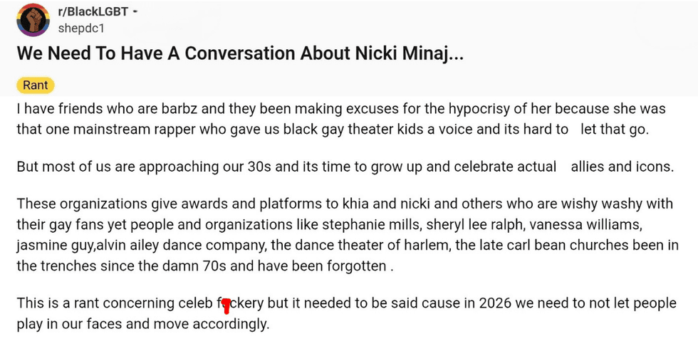
Task: Select the yellow Rant flair tag
Action: (x=36, y=85)
